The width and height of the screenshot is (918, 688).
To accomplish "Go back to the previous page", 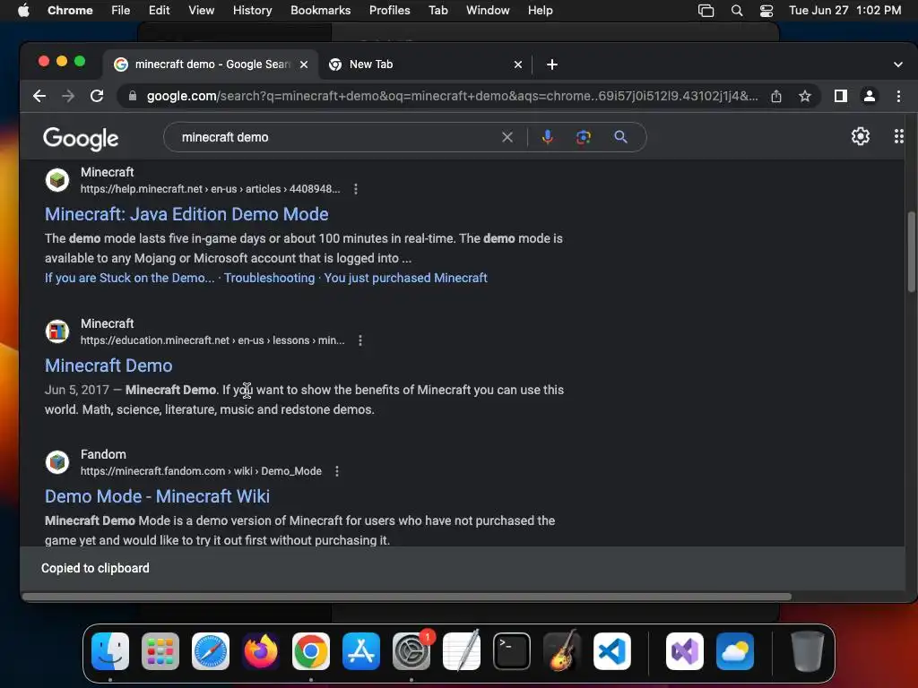I will pyautogui.click(x=39, y=96).
